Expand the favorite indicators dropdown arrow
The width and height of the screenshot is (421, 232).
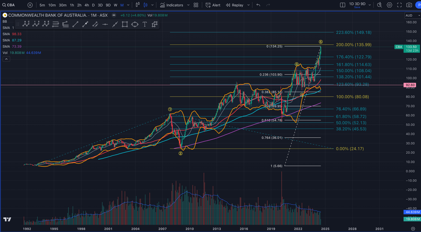[188, 5]
